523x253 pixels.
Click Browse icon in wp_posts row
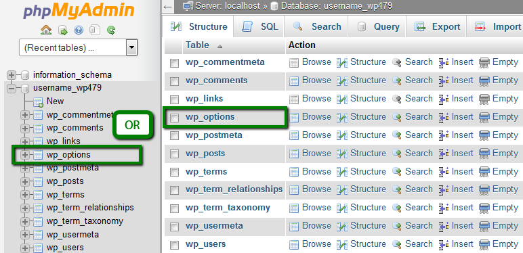pyautogui.click(x=294, y=154)
